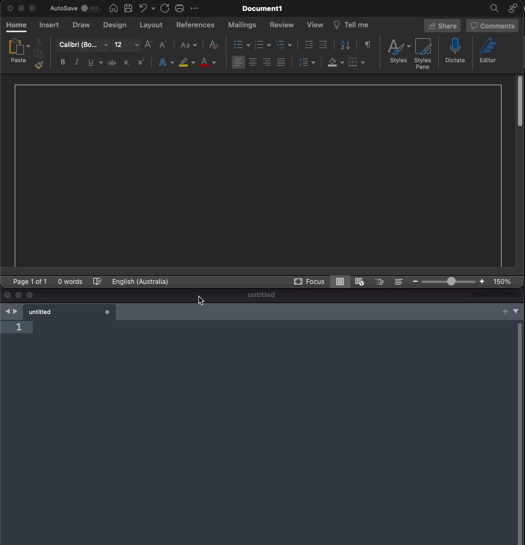This screenshot has width=525, height=545.
Task: Switch to the Insert ribbon tab
Action: point(49,25)
